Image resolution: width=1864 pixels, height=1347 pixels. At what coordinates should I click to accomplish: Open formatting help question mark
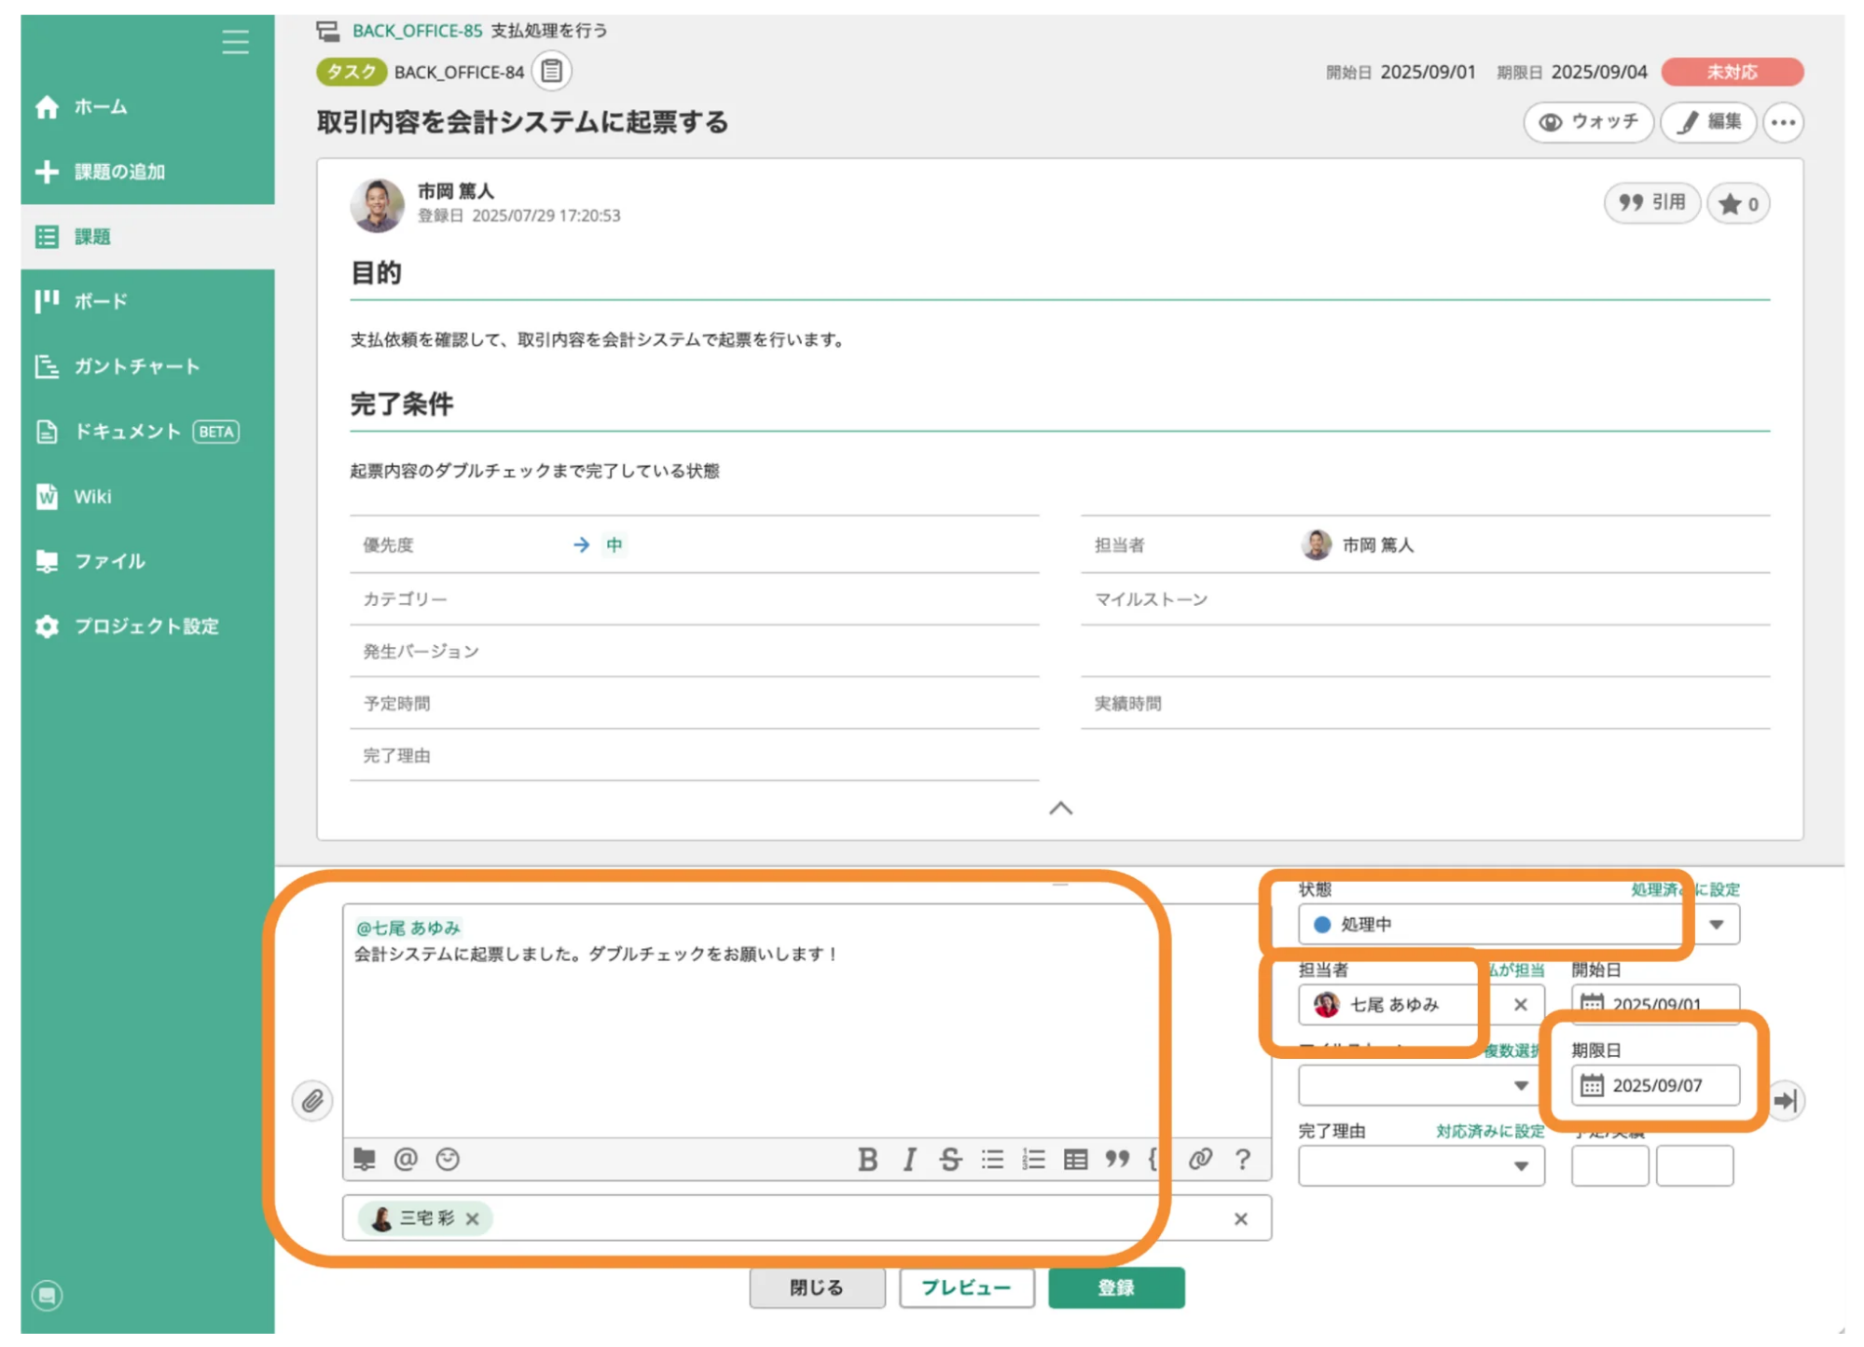click(1242, 1159)
